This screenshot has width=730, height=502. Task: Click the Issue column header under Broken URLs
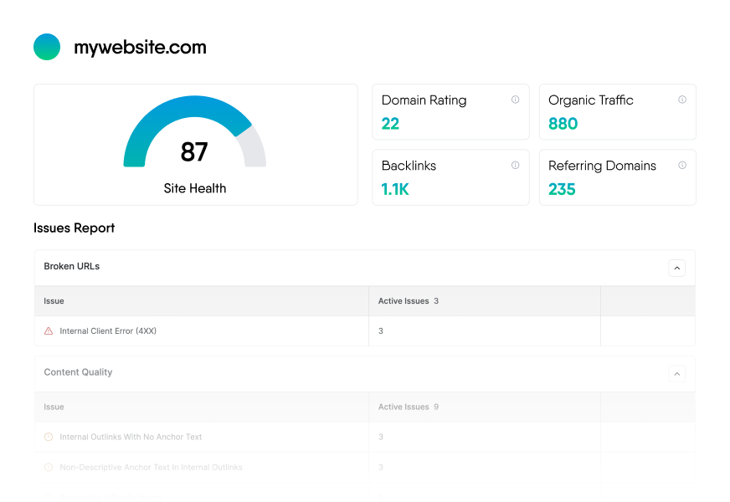pyautogui.click(x=54, y=301)
